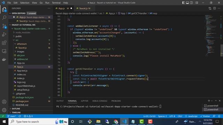This screenshot has width=223, height=125.
Task: Open the Accounts menu icon
Action: 4,102
